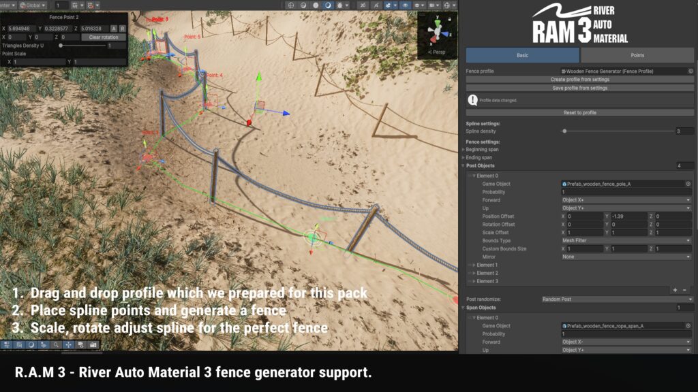Open the Game Object picker for fence pole prefab
Screen dimensions: 698x392
(x=688, y=184)
